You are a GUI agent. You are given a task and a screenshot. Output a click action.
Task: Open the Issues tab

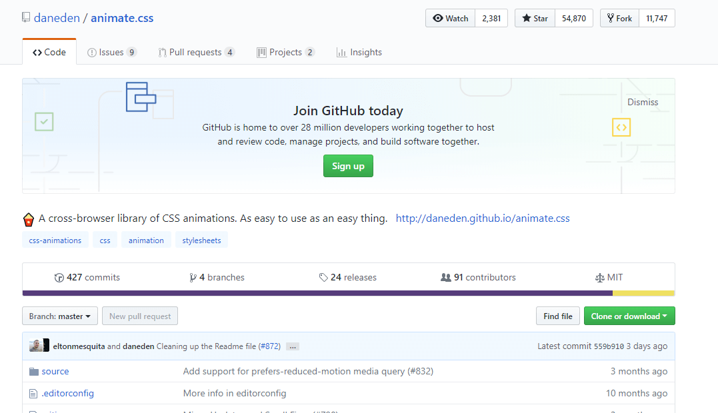coord(112,52)
